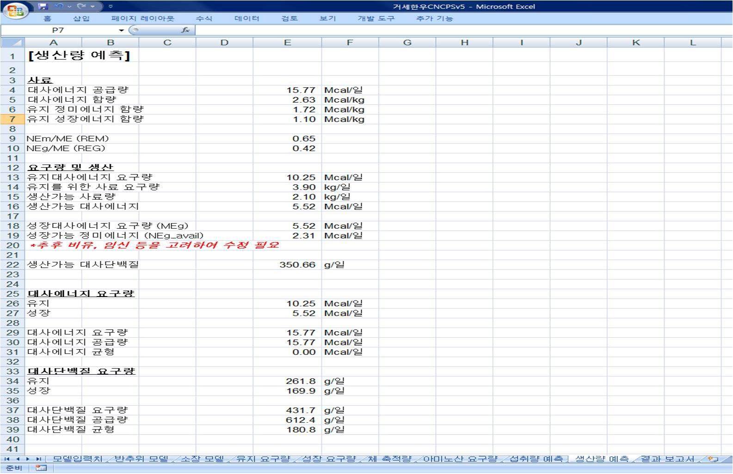
Task: Click the 대사에너지 공급량 label in row 4
Action: pyautogui.click(x=78, y=90)
